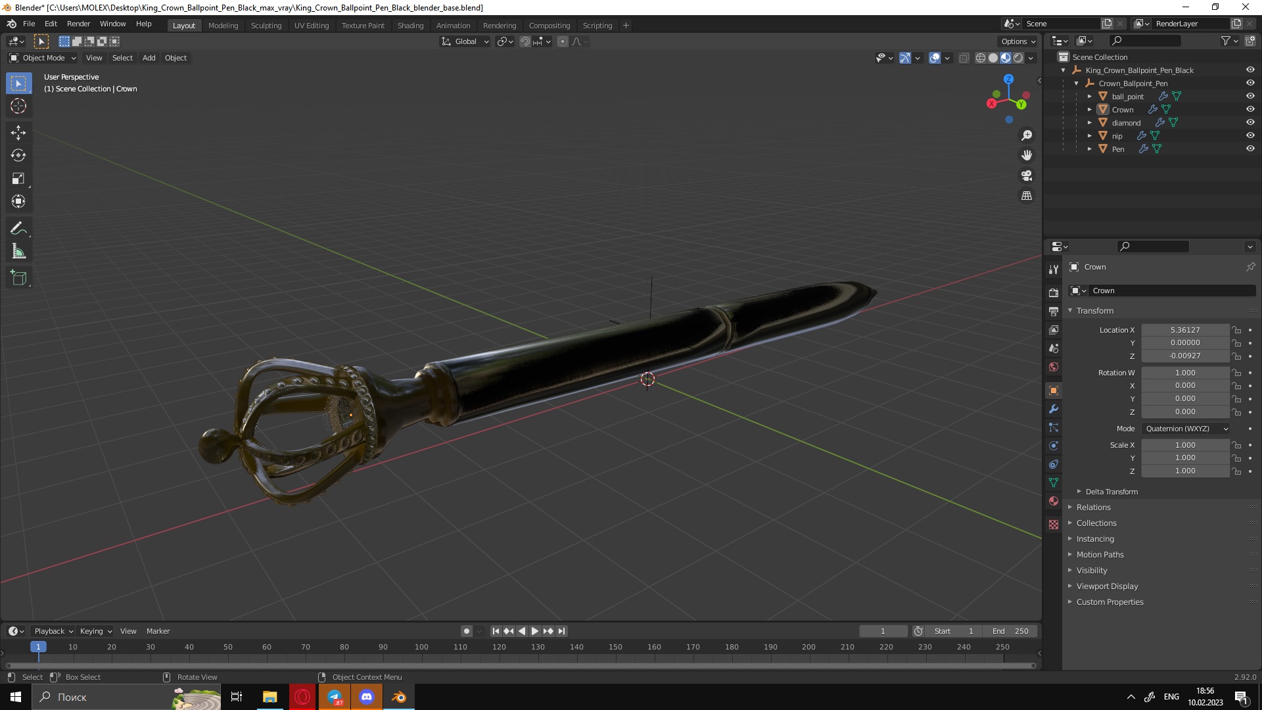Switch to rendered viewport shading

click(1018, 58)
